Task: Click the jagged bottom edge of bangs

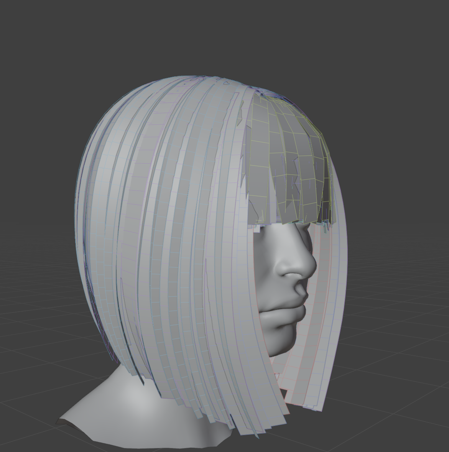Action: 291,220
